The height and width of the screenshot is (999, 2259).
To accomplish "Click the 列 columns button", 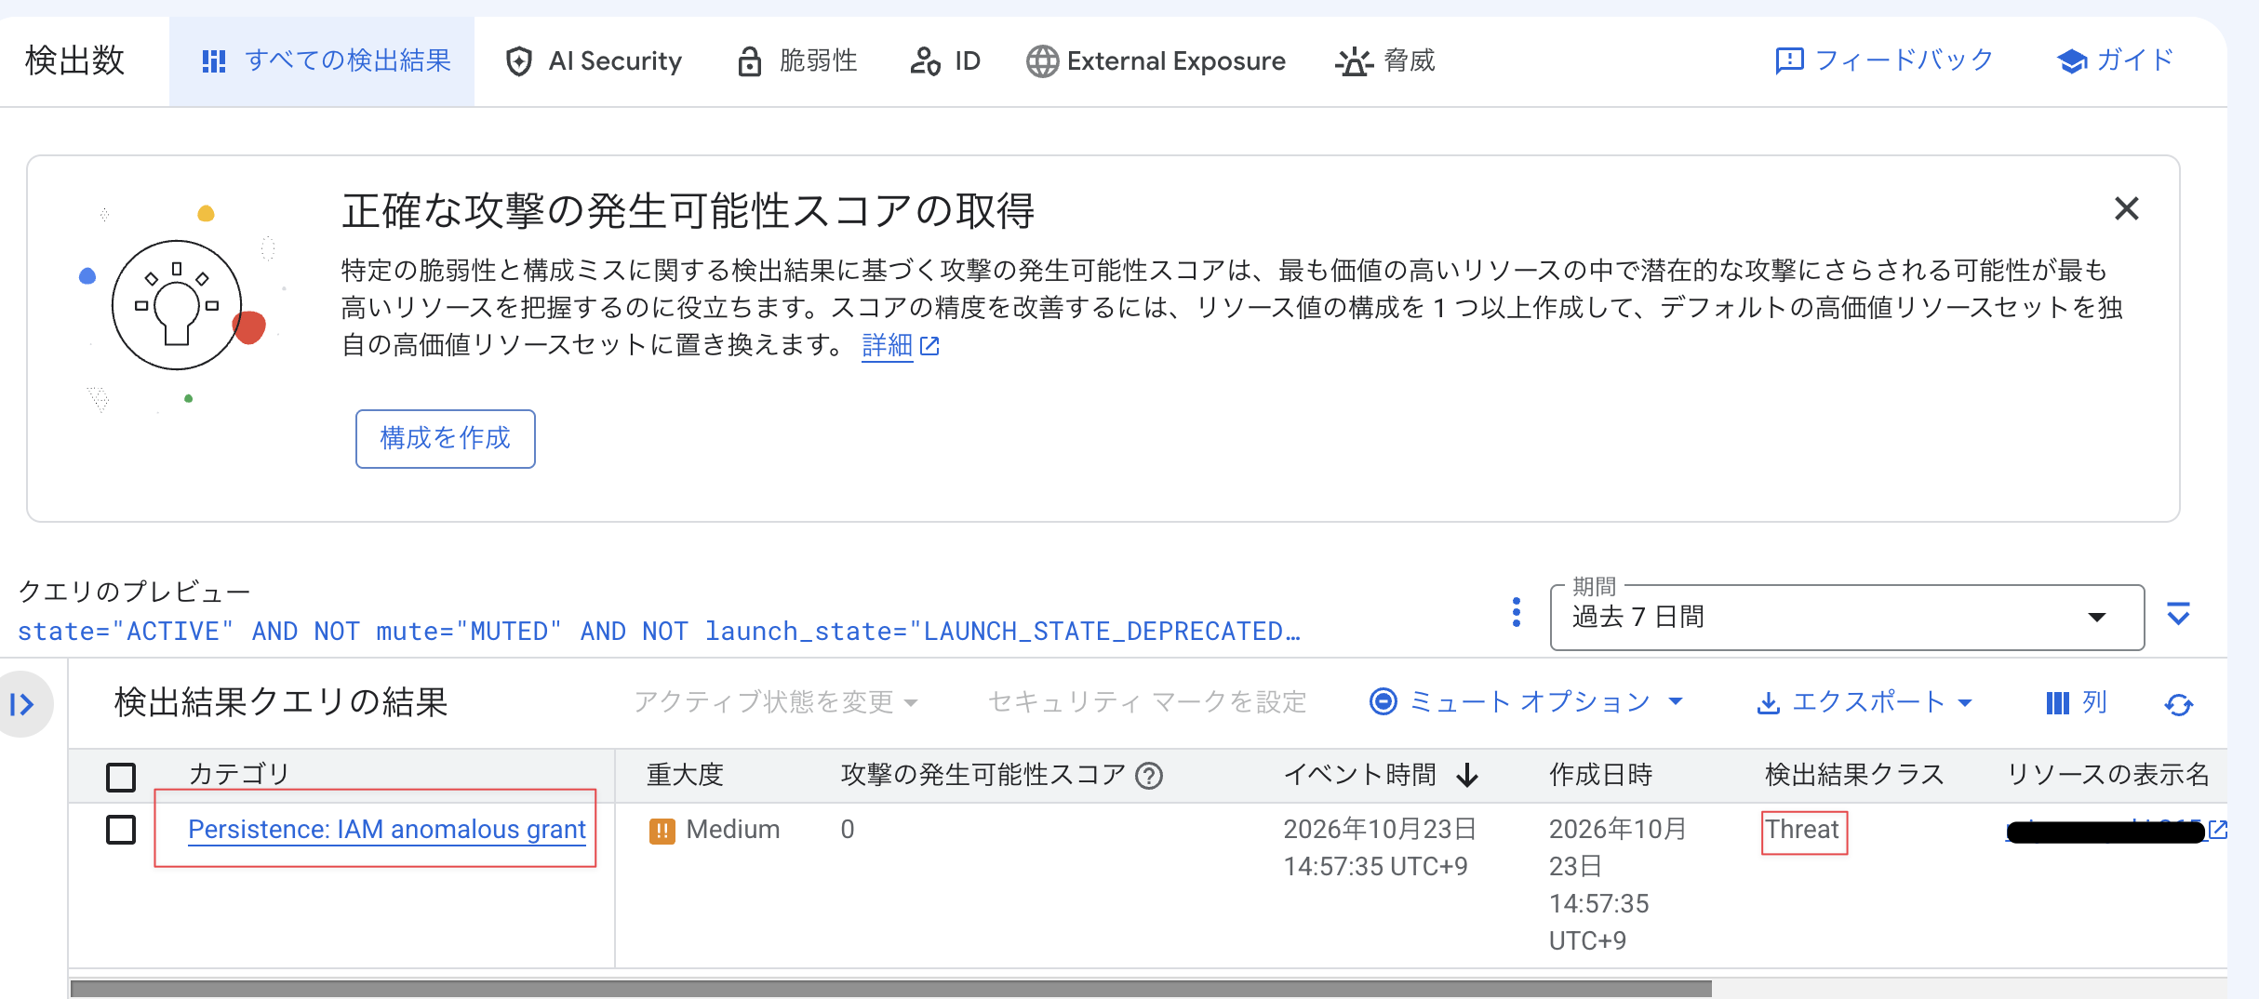I will pos(2076,702).
